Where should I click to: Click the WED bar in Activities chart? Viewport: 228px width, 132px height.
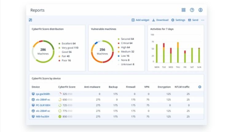tap(171, 55)
